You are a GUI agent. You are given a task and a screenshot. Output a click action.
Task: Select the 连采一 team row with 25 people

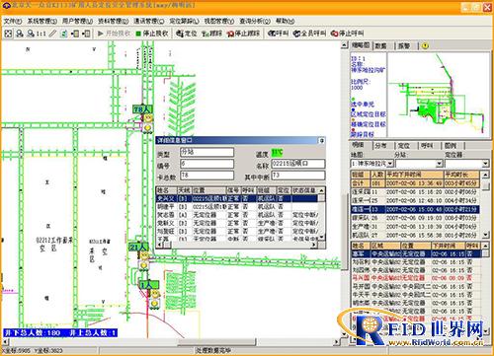pyautogui.click(x=416, y=200)
